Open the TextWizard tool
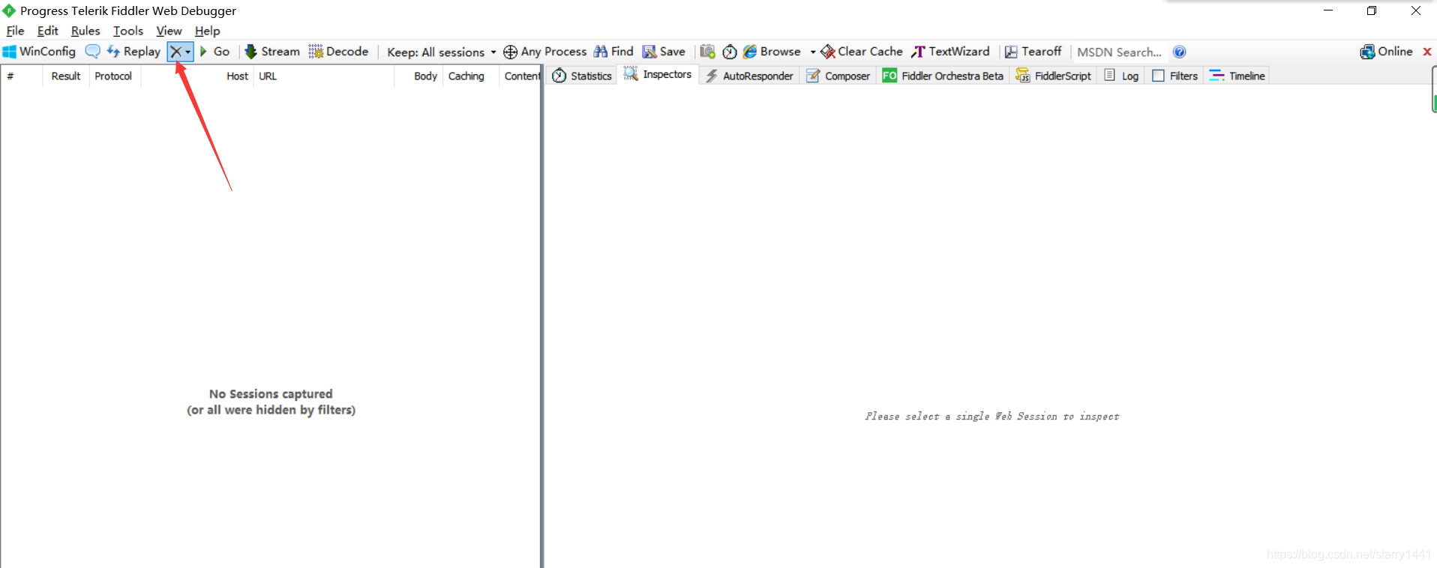Image resolution: width=1437 pixels, height=568 pixels. tap(950, 52)
